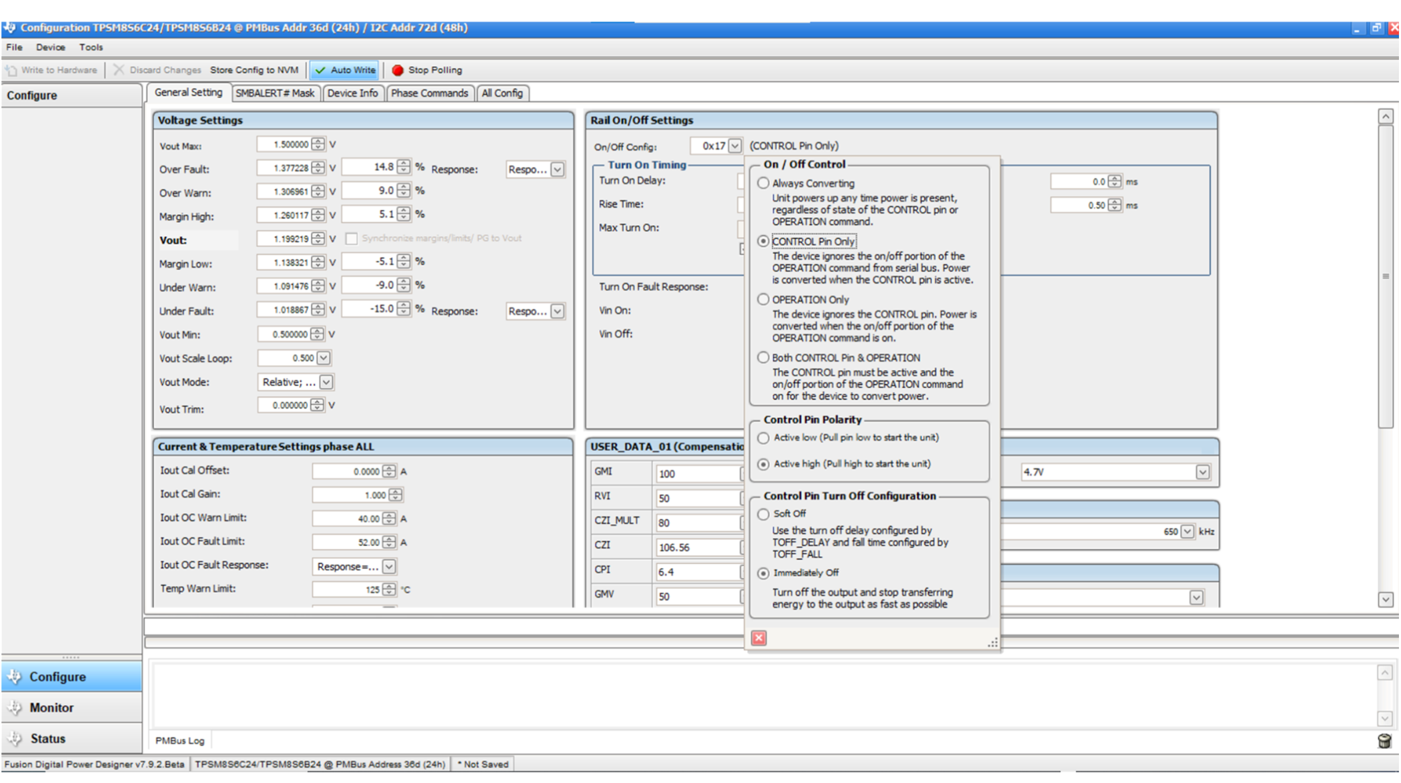
Task: Open the Iout OC Fault Response dropdown
Action: tap(388, 566)
